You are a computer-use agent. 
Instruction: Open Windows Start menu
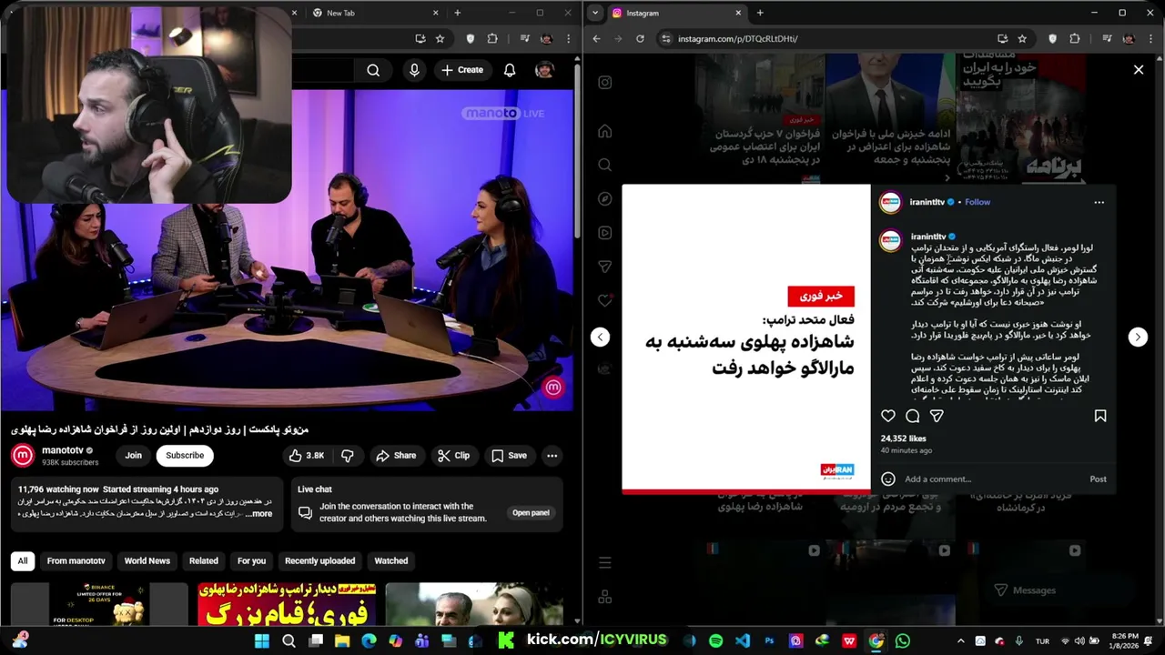pyautogui.click(x=262, y=640)
